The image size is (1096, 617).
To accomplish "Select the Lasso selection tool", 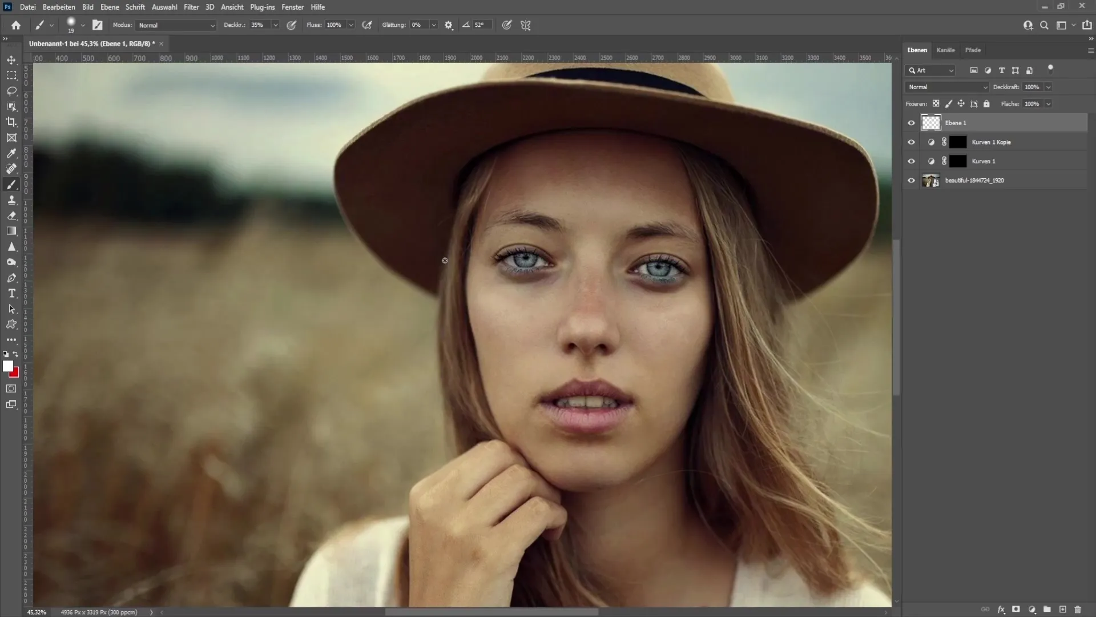I will tap(11, 90).
